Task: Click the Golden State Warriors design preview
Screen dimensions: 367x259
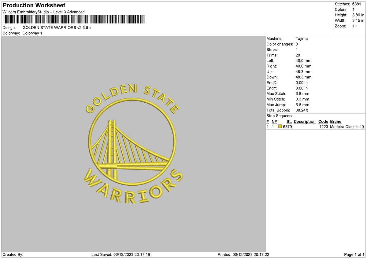Action: [x=133, y=144]
